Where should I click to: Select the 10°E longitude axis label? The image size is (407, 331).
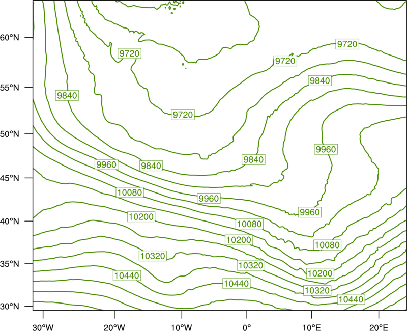point(311,327)
